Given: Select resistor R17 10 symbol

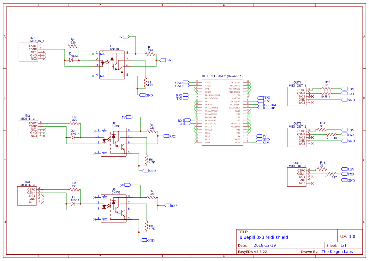Looking at the screenshot, I should [x=331, y=174].
